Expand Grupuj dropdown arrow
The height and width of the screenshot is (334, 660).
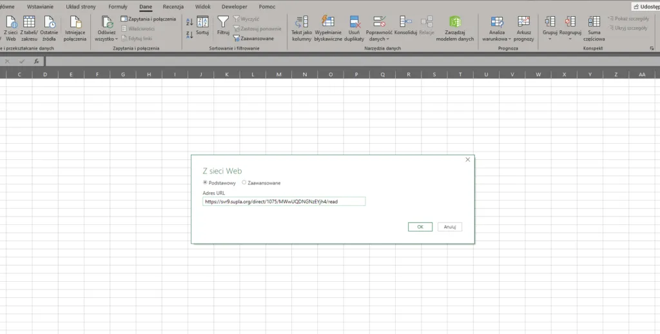(550, 39)
